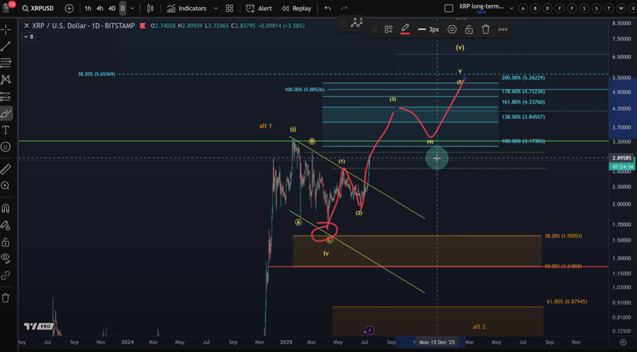Image resolution: width=637 pixels, height=352 pixels.
Task: Collapse the indicator legend showing 8
Action: pyautogui.click(x=29, y=37)
